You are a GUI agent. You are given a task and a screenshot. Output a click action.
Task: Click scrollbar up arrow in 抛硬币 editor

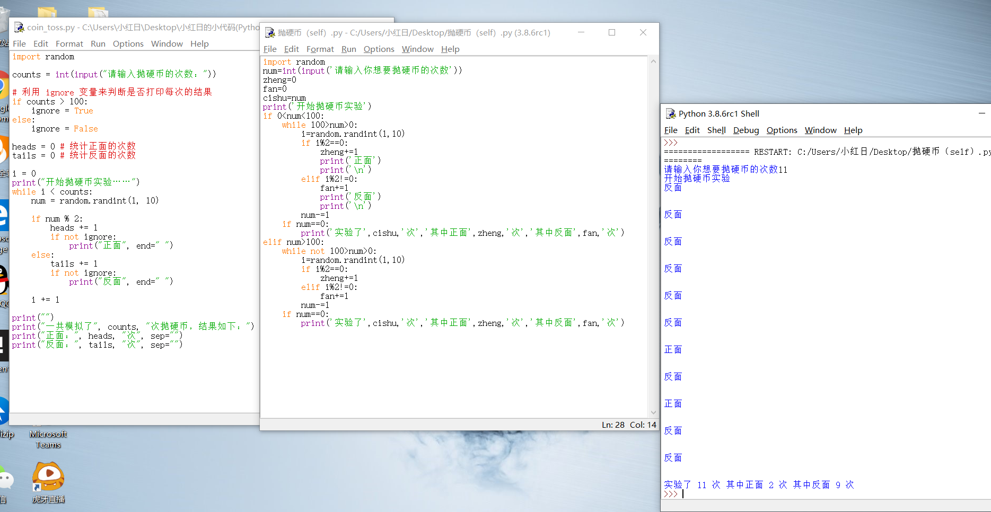tap(653, 61)
